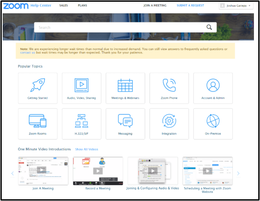The image size is (260, 201).
Task: Click the search magnifying glass icon
Action: (x=209, y=27)
